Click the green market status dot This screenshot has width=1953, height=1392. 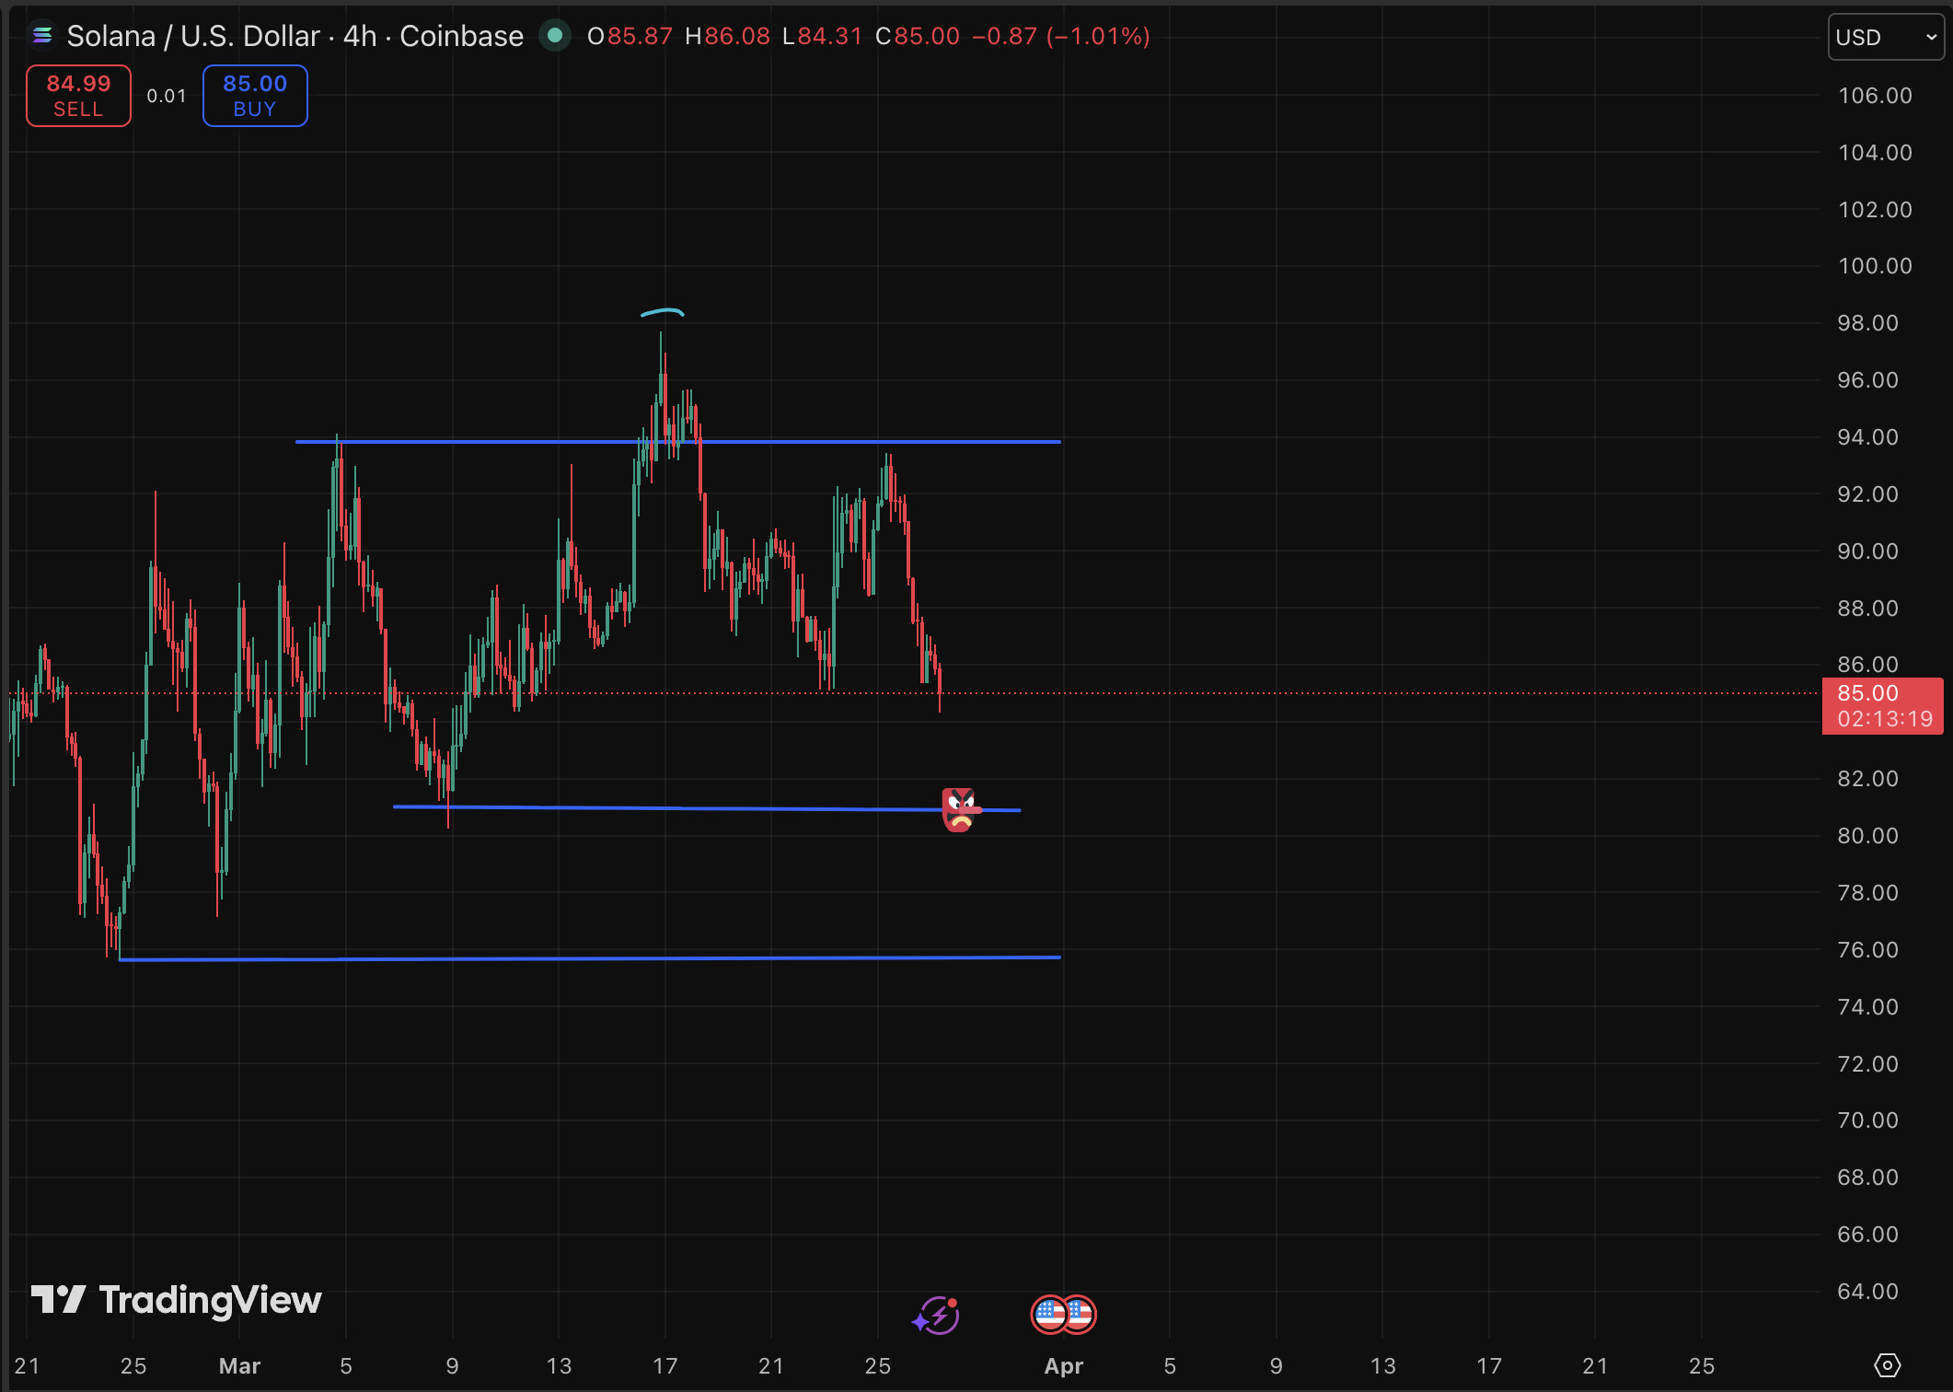click(x=556, y=37)
